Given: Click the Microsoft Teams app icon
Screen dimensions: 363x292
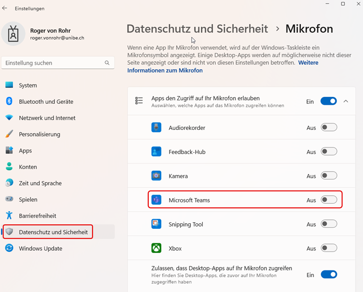Looking at the screenshot, I should coord(156,200).
